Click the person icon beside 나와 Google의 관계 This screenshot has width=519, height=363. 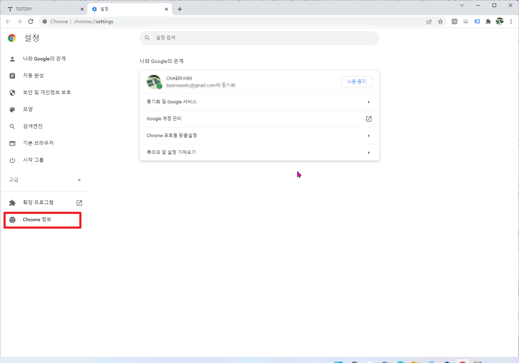12,59
